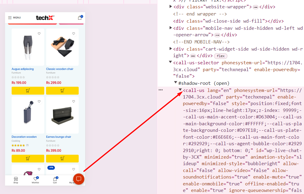Viewport: 304px width, 194px height.
Task: Open the shopping bag cart icon in header
Action: pos(80,18)
